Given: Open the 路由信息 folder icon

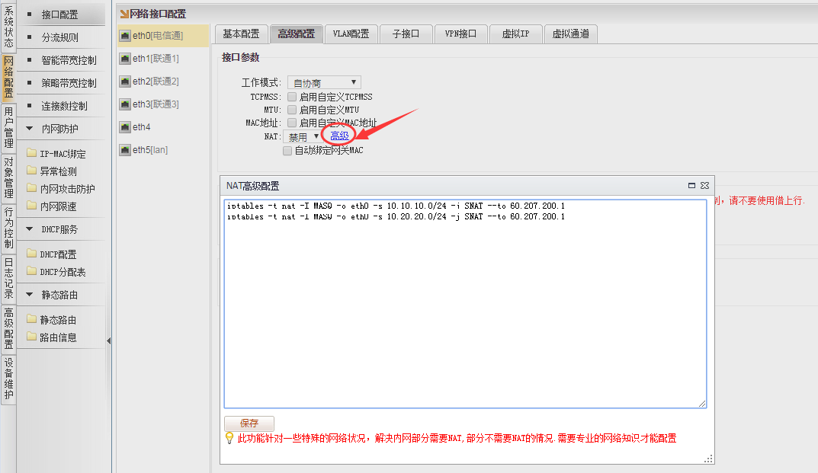Looking at the screenshot, I should coord(31,337).
